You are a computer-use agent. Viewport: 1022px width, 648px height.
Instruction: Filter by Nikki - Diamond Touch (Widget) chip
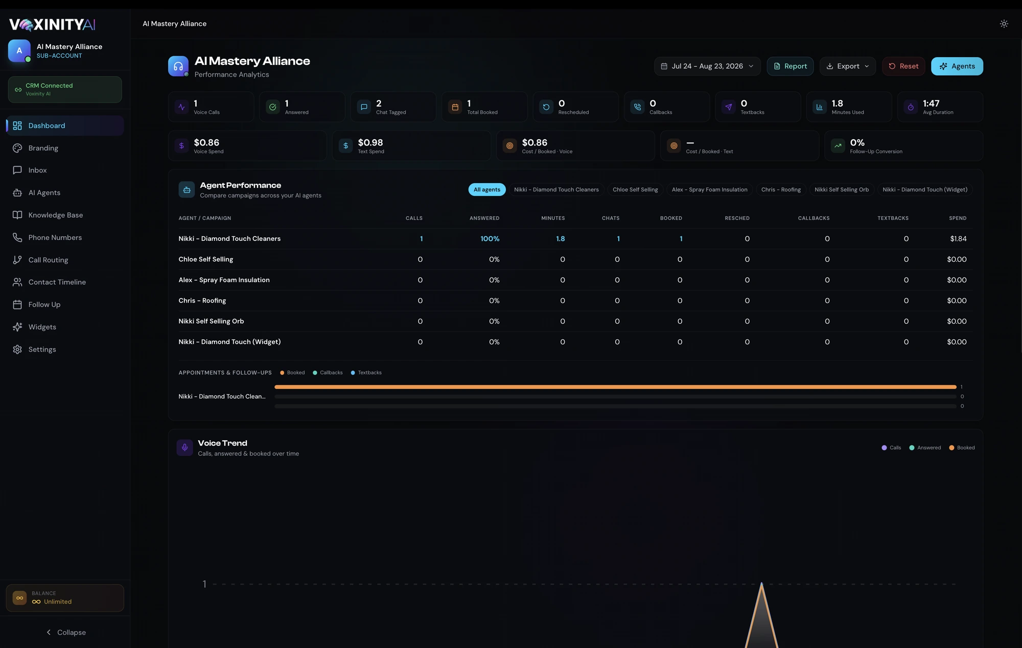(x=925, y=190)
